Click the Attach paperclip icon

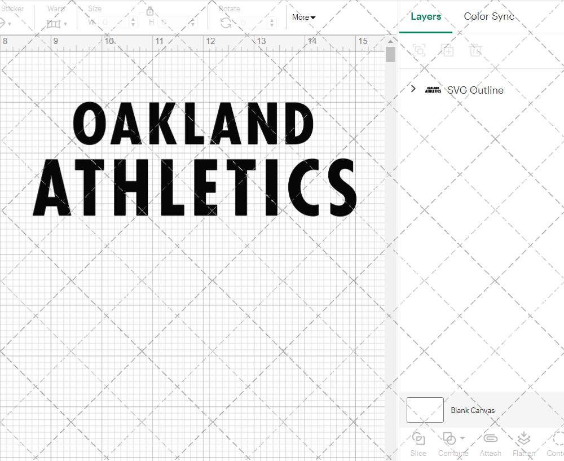point(490,439)
